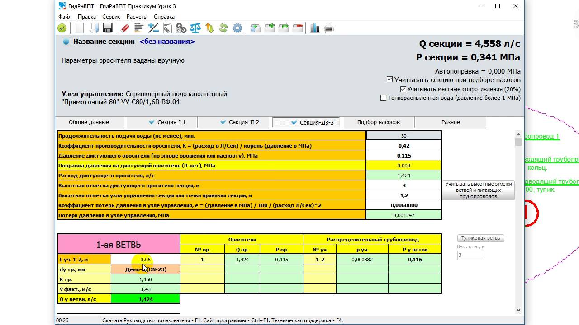
Task: Remove section with red minus tab icon
Action: pos(297,28)
